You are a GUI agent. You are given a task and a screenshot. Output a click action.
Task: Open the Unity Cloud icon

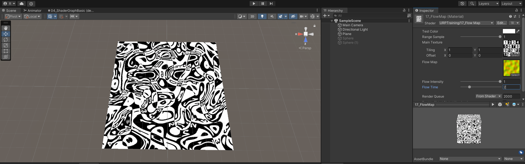(22, 4)
